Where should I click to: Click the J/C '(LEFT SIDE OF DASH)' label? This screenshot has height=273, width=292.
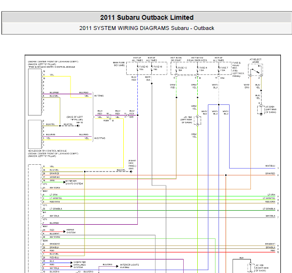[x=186, y=121]
